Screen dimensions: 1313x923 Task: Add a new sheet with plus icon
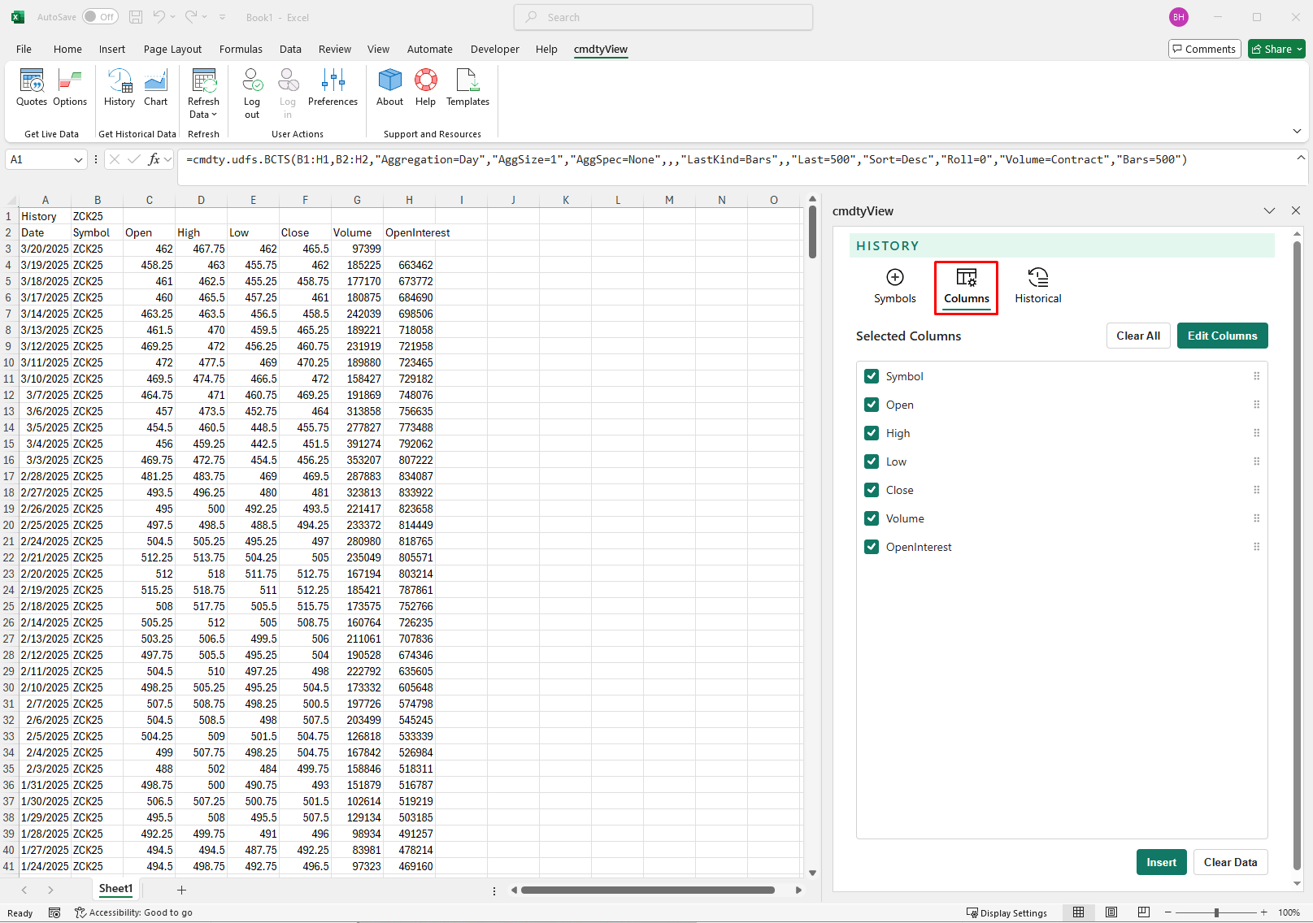click(181, 890)
